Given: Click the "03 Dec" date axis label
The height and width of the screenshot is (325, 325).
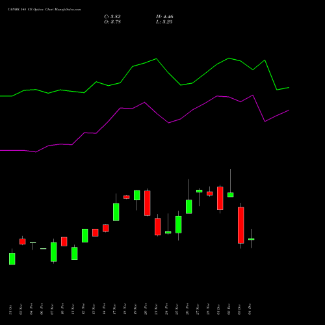Looking at the screenshot, I should 239,309.
